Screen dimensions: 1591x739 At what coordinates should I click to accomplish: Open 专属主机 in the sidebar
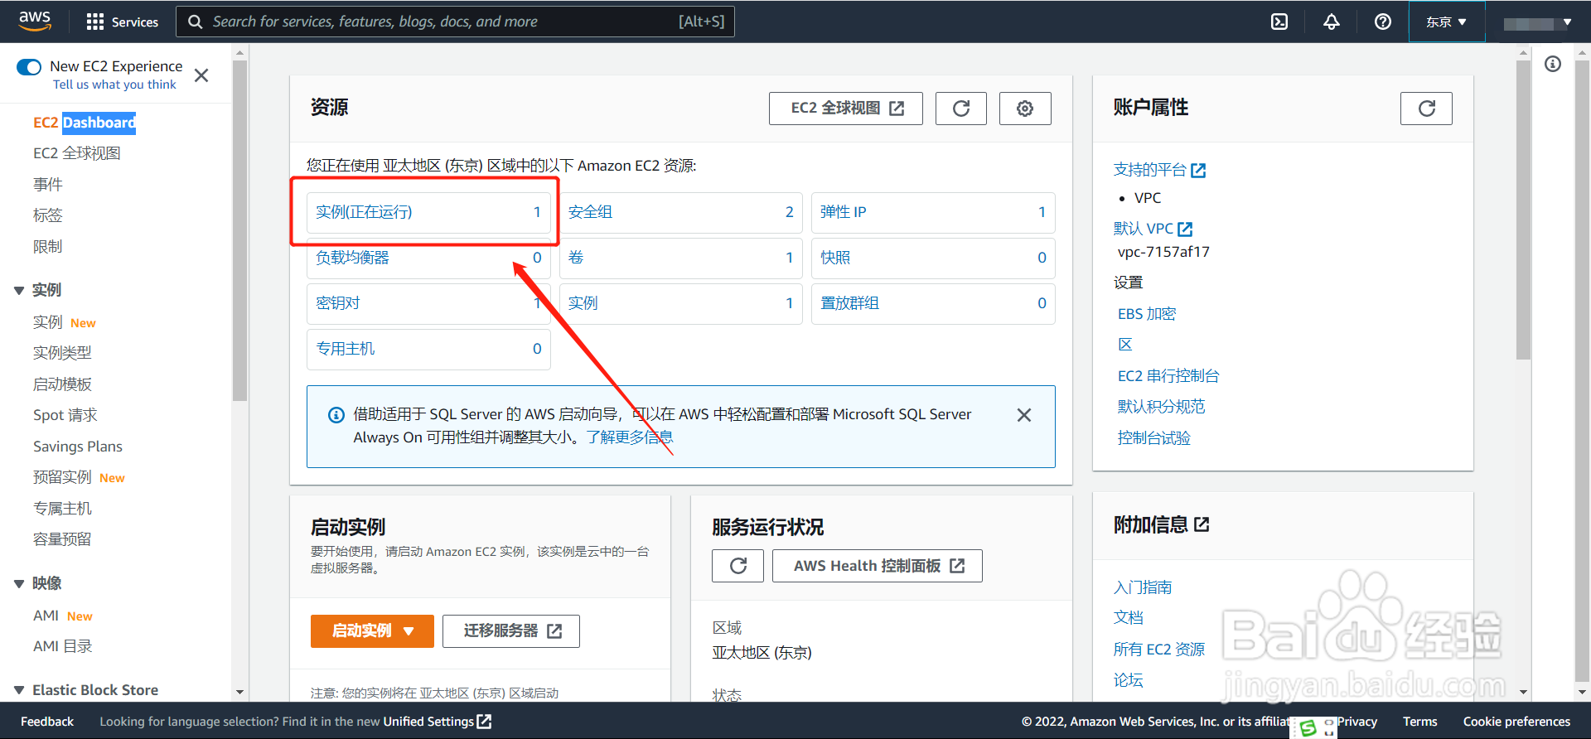[x=62, y=508]
